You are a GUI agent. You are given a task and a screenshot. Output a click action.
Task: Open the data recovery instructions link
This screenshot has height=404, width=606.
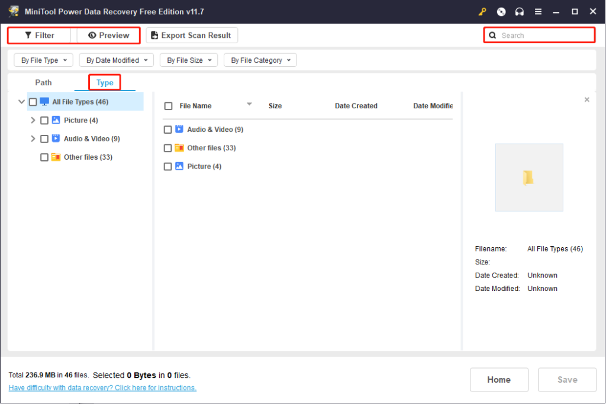(102, 387)
